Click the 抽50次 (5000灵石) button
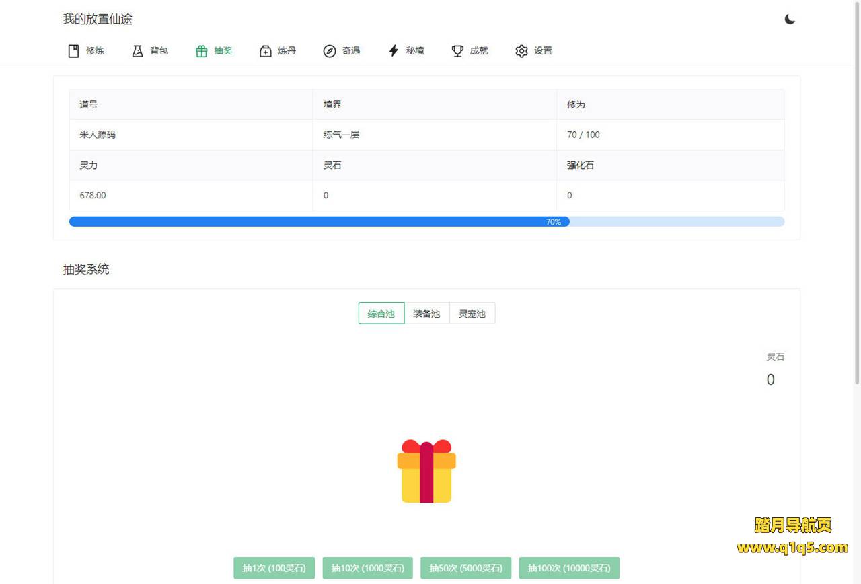Viewport: 861px width, 584px height. [465, 568]
